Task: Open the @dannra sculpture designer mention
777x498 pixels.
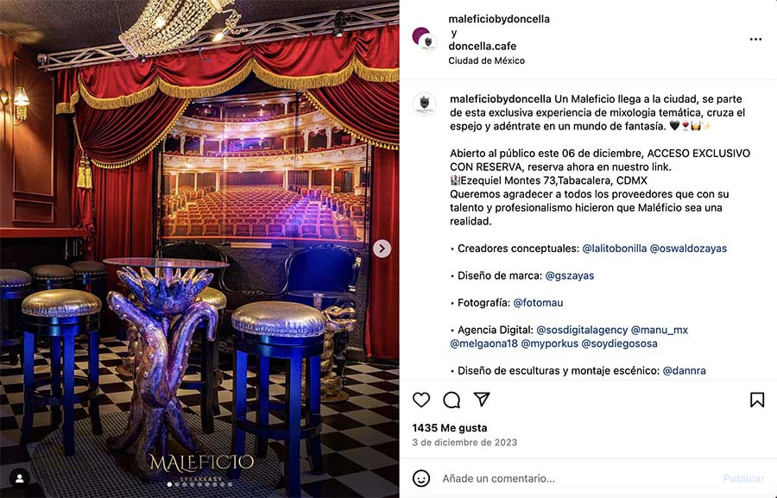Action: 684,370
